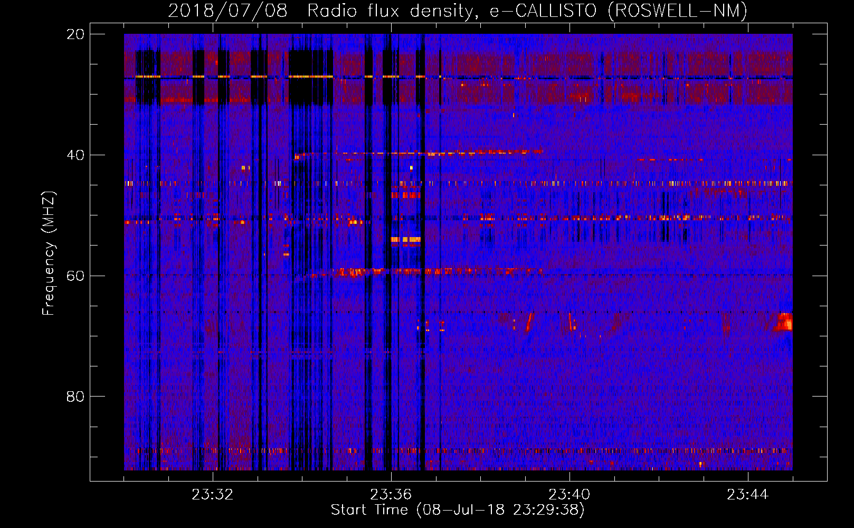Click the '40' frequency tick label
The image size is (854, 528).
pyautogui.click(x=75, y=155)
